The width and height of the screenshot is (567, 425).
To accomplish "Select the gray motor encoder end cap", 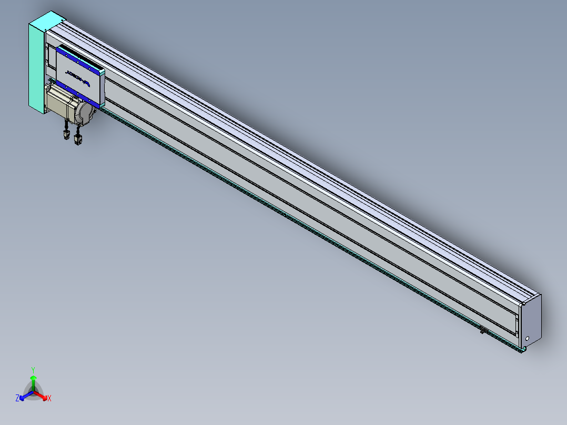I will 86,113.
